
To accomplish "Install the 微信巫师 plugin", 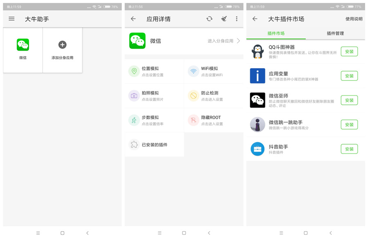I will [349, 100].
